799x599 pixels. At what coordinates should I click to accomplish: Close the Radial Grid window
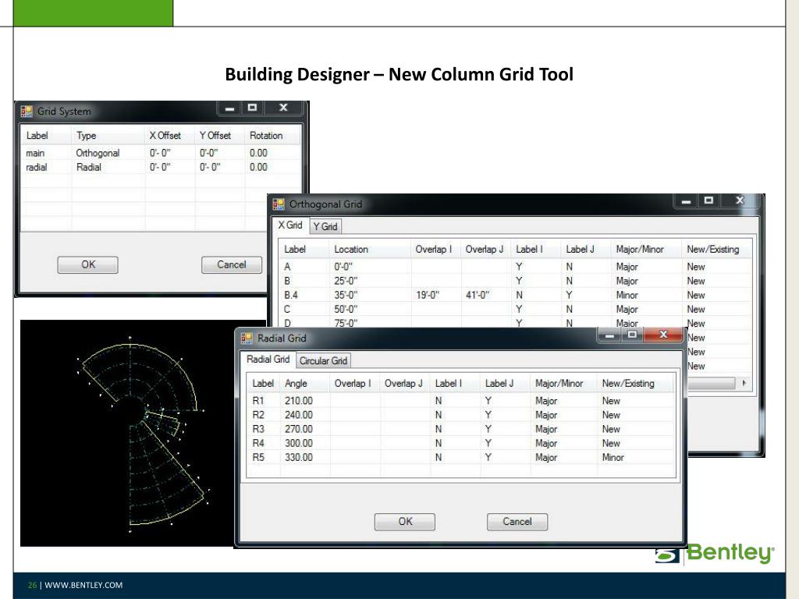pos(663,335)
